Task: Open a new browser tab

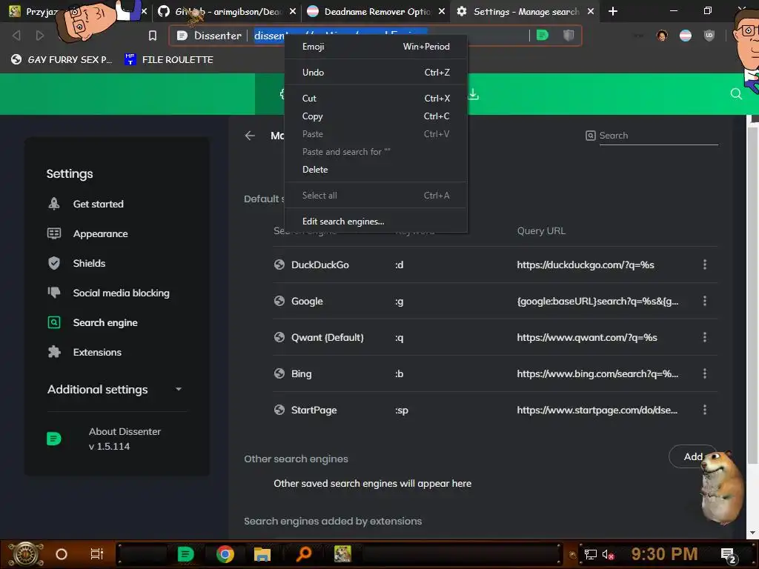Action: 613,11
